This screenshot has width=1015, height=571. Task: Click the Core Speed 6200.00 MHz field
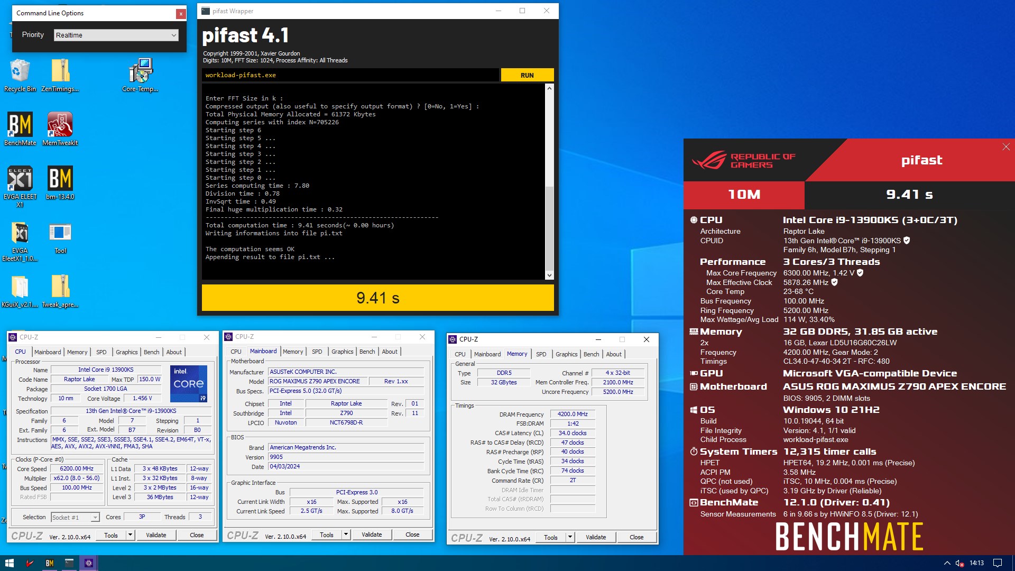point(77,469)
